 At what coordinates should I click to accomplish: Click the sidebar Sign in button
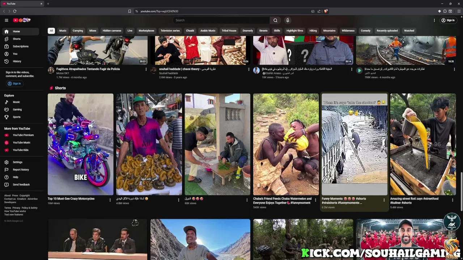[x=14, y=83]
